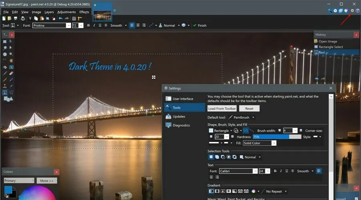
Task: Toggle Bold in main text toolbar
Action: [88, 25]
